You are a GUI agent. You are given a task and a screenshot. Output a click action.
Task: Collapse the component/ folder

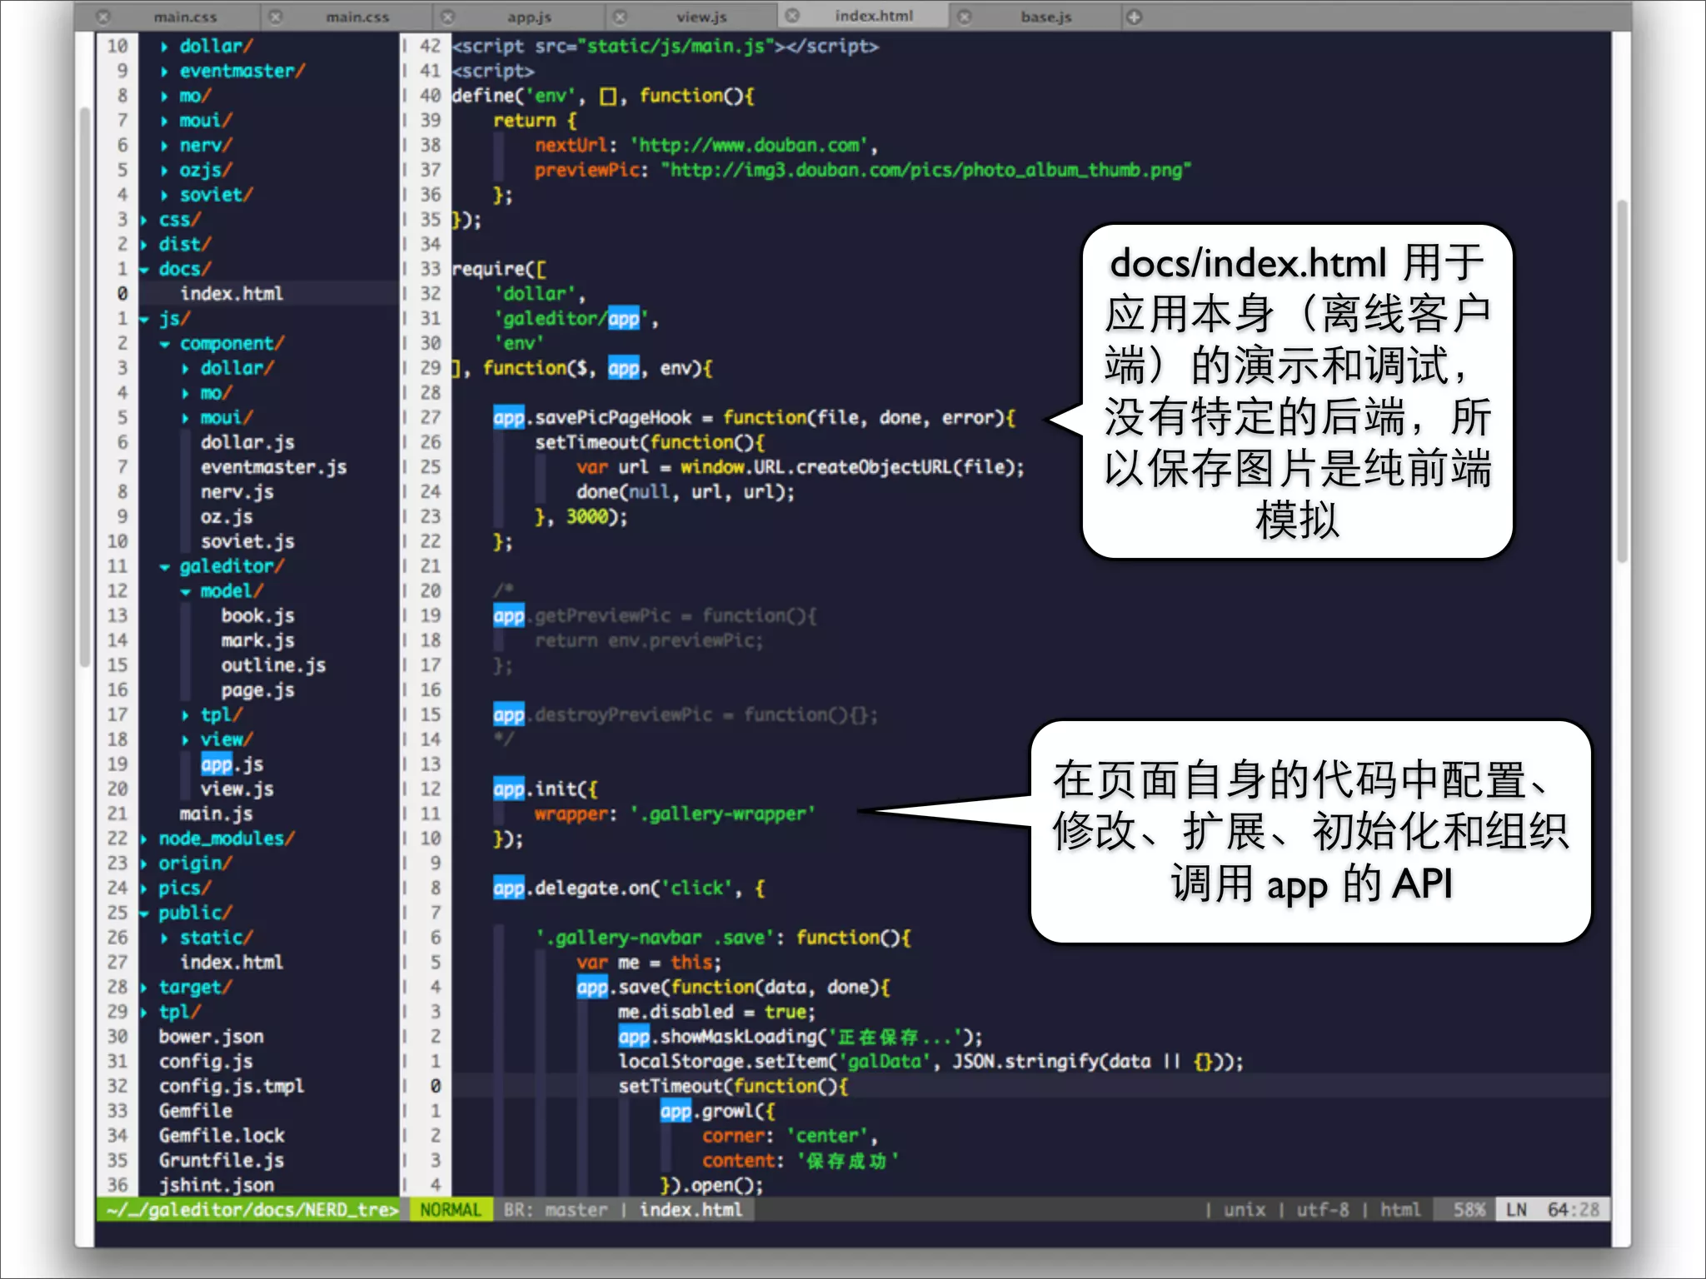click(164, 344)
